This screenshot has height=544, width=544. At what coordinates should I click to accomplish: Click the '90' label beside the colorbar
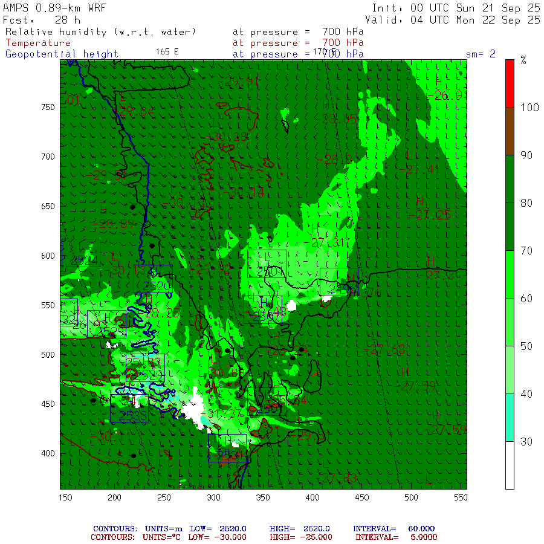(x=526, y=155)
